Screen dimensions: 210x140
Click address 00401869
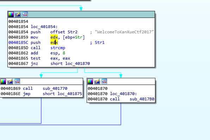[11, 88]
